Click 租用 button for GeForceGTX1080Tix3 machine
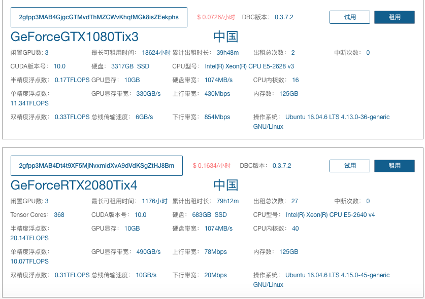The width and height of the screenshot is (425, 299). click(395, 17)
